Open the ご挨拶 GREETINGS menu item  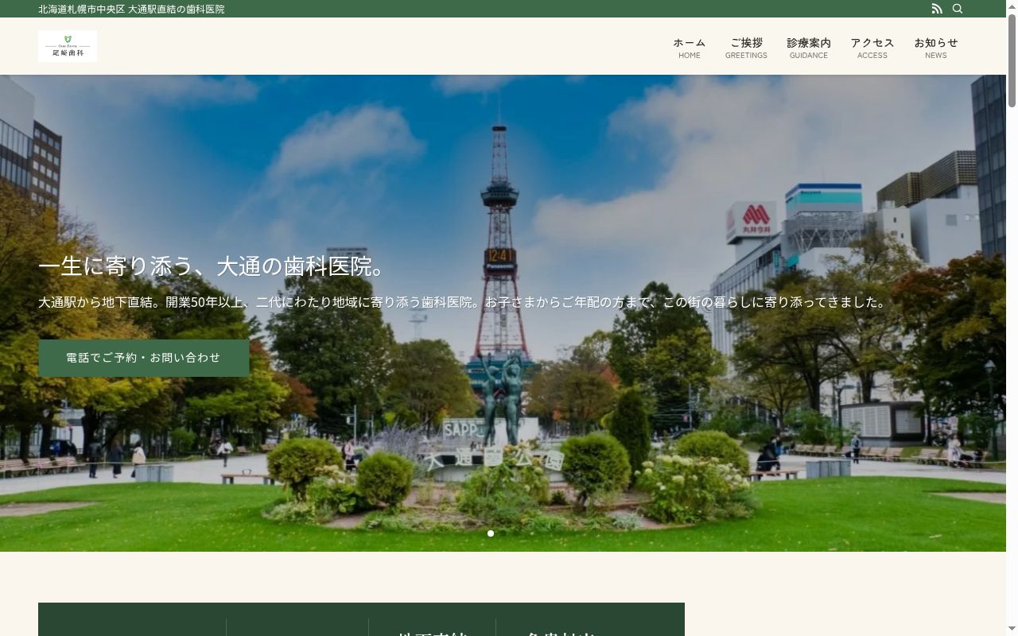click(746, 48)
